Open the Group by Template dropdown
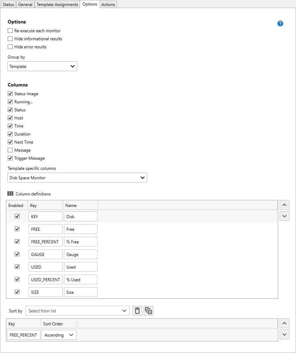296x353 pixels. coord(42,66)
